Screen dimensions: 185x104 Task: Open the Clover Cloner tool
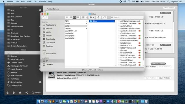[x=16, y=86]
